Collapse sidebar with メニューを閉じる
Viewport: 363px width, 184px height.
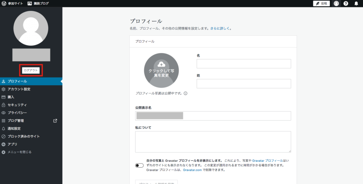coord(19,152)
